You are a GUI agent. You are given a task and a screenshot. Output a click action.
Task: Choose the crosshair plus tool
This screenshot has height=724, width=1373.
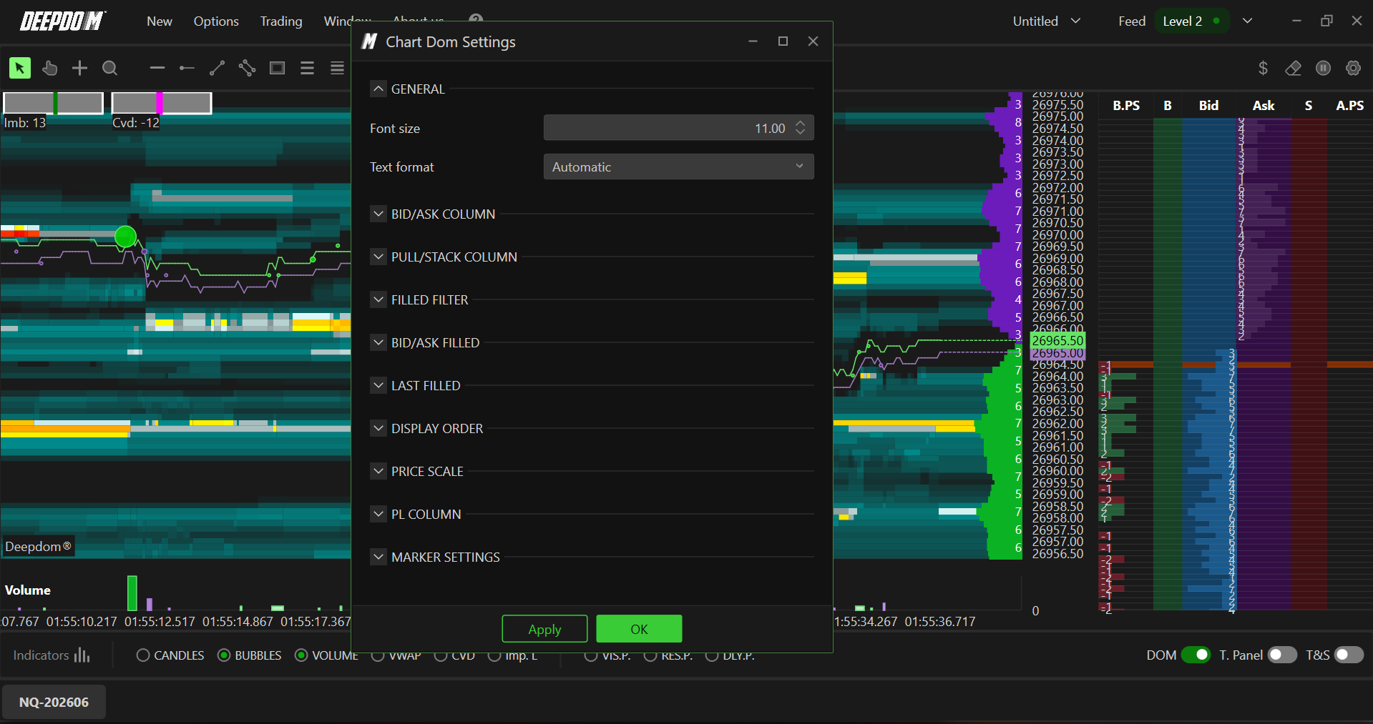click(x=79, y=68)
